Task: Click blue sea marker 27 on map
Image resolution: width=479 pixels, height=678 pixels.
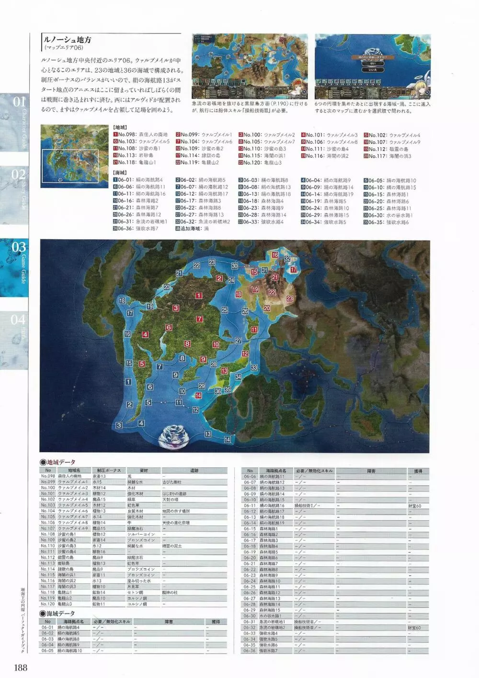Action: click(x=238, y=340)
